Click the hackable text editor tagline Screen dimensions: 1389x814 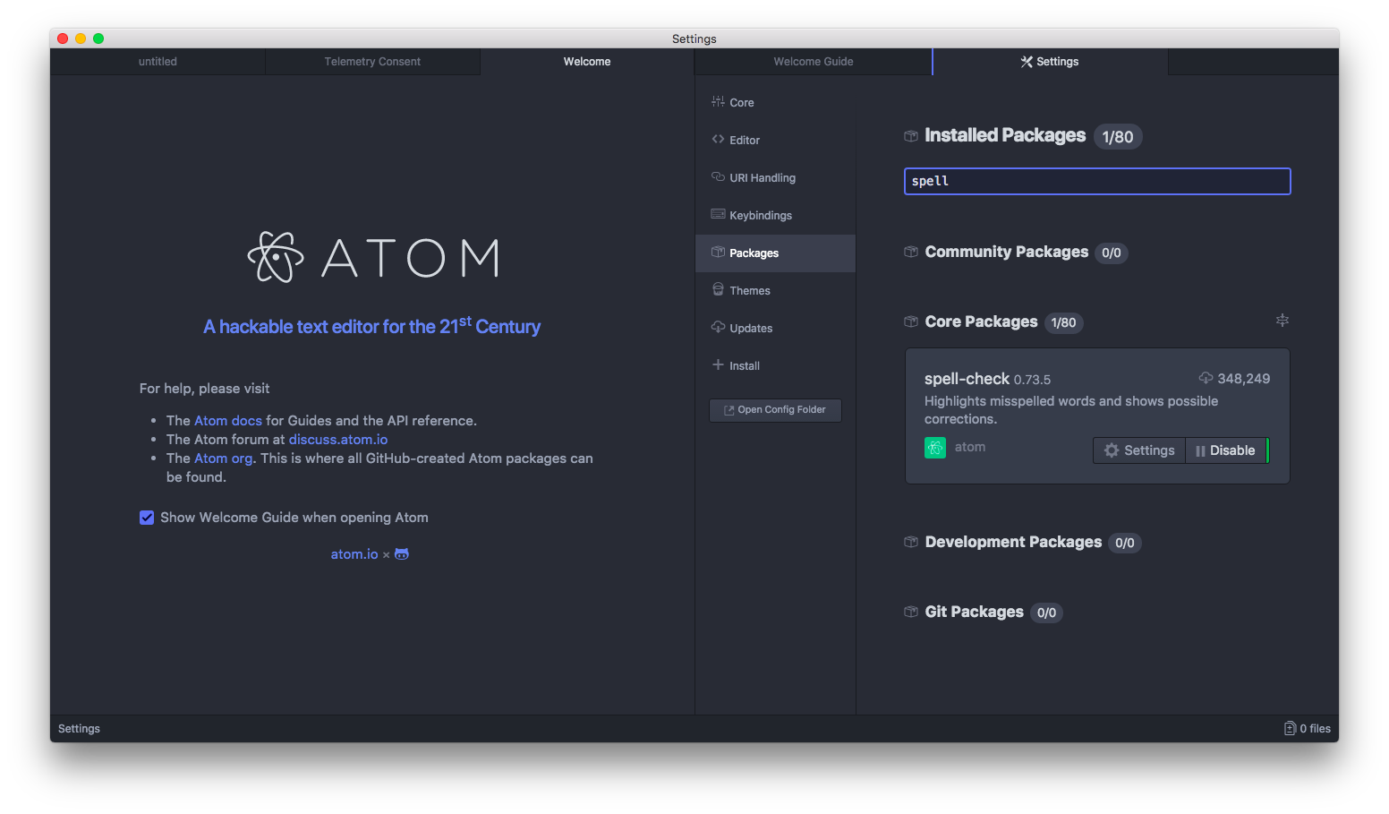pos(372,325)
